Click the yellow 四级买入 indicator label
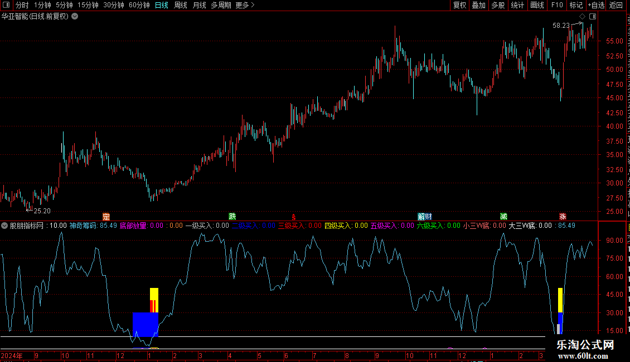This screenshot has height=362, width=630. coord(346,226)
